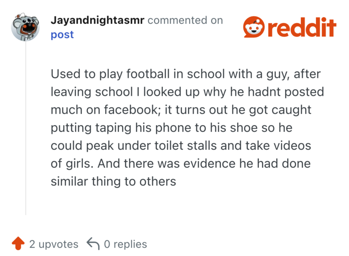Click the comment line starting "leaving school"
The height and width of the screenshot is (256, 349).
point(187,92)
